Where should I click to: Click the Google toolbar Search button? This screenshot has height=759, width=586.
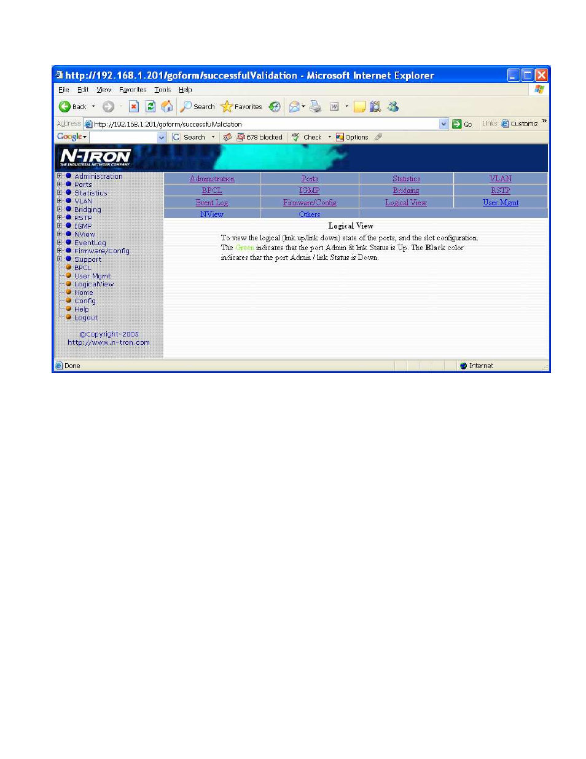tap(189, 137)
